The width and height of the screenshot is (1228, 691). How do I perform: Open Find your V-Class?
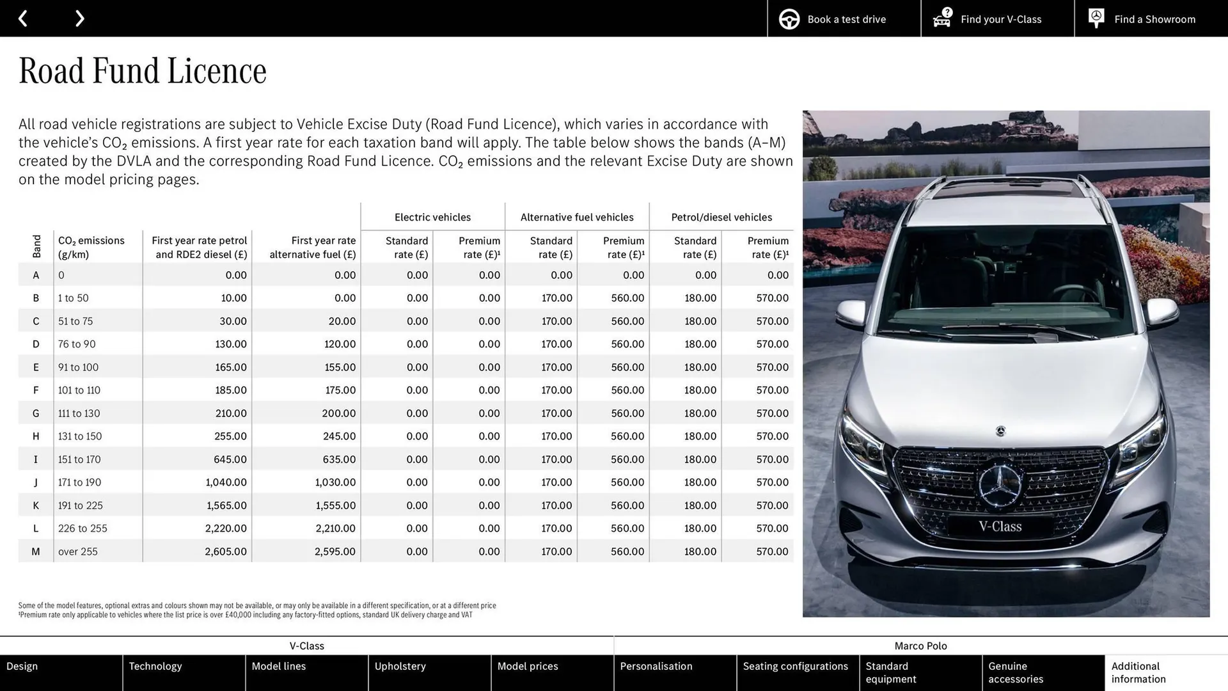coord(1000,19)
